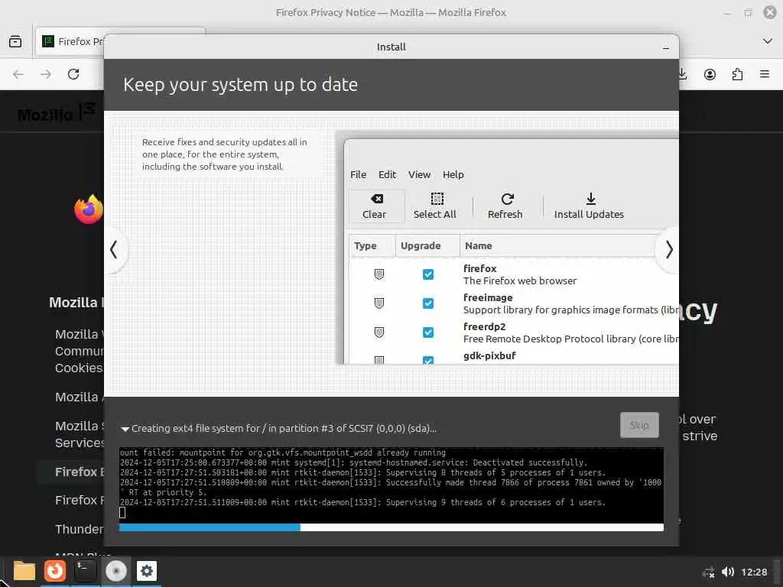Screen dimensions: 783x587
Task: Click the installation progress bar
Action: 391,527
